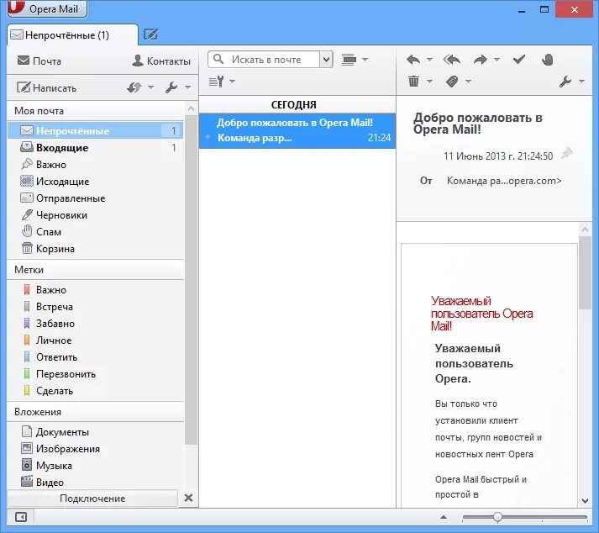This screenshot has width=599, height=533.
Task: Toggle the side panel icon in status bar
Action: point(21,517)
